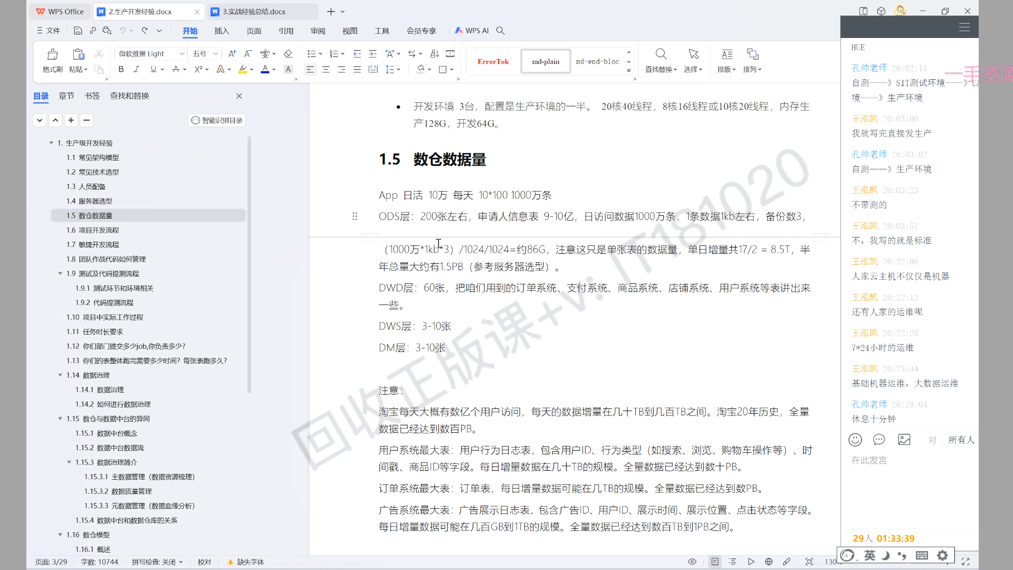Click the 智能识别目录 button
The height and width of the screenshot is (570, 1013).
click(x=217, y=120)
